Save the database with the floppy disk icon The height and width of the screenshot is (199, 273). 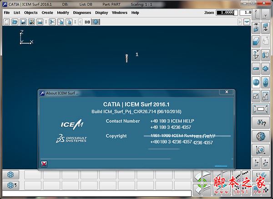click(23, 22)
